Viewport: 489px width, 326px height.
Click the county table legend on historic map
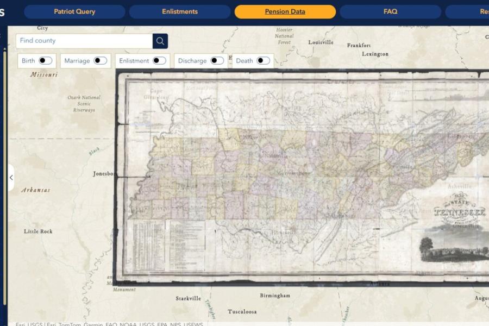(149, 246)
